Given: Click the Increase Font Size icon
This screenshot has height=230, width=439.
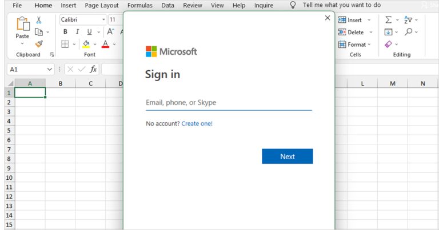Looking at the screenshot, I should coord(111,32).
